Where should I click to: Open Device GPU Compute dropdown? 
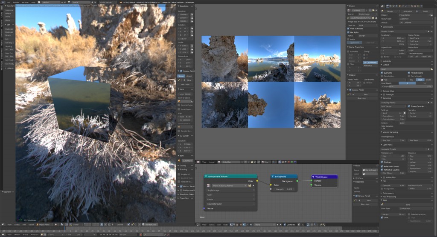pos(416,23)
